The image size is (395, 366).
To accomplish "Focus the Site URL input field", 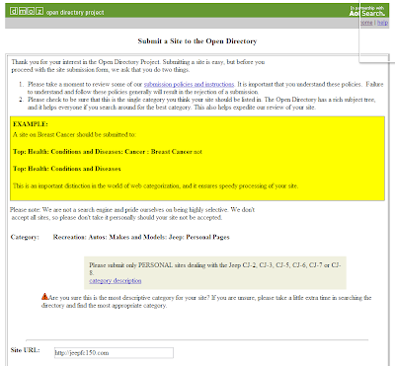I will [x=114, y=353].
